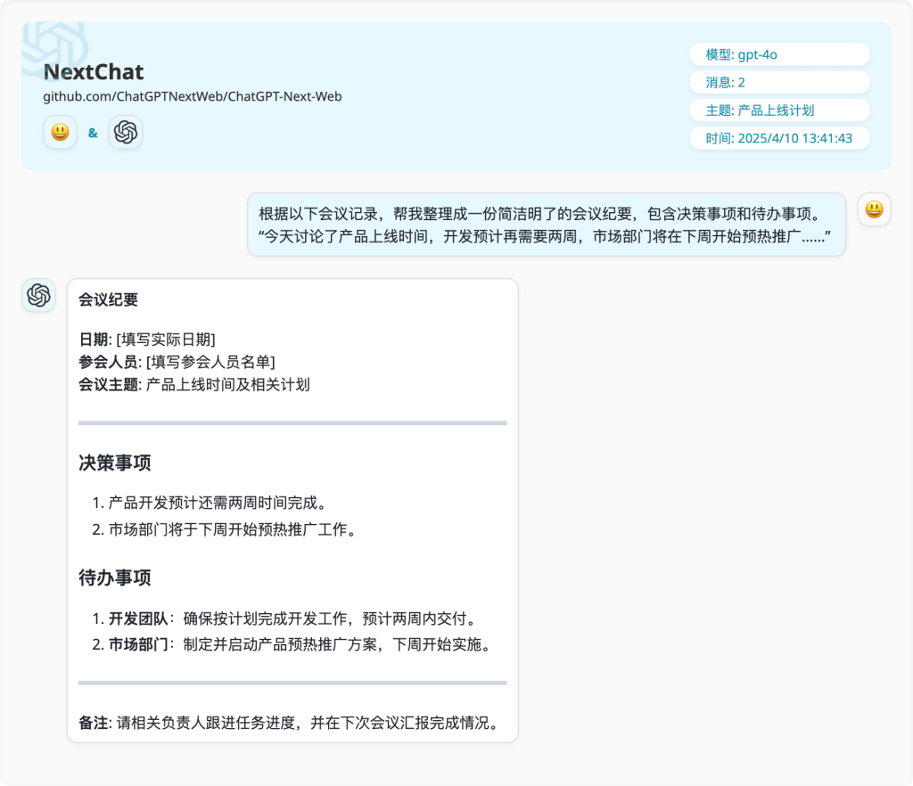Click the 主题: 产品上线计划 pill
Screen dimensions: 913x786
coord(778,111)
